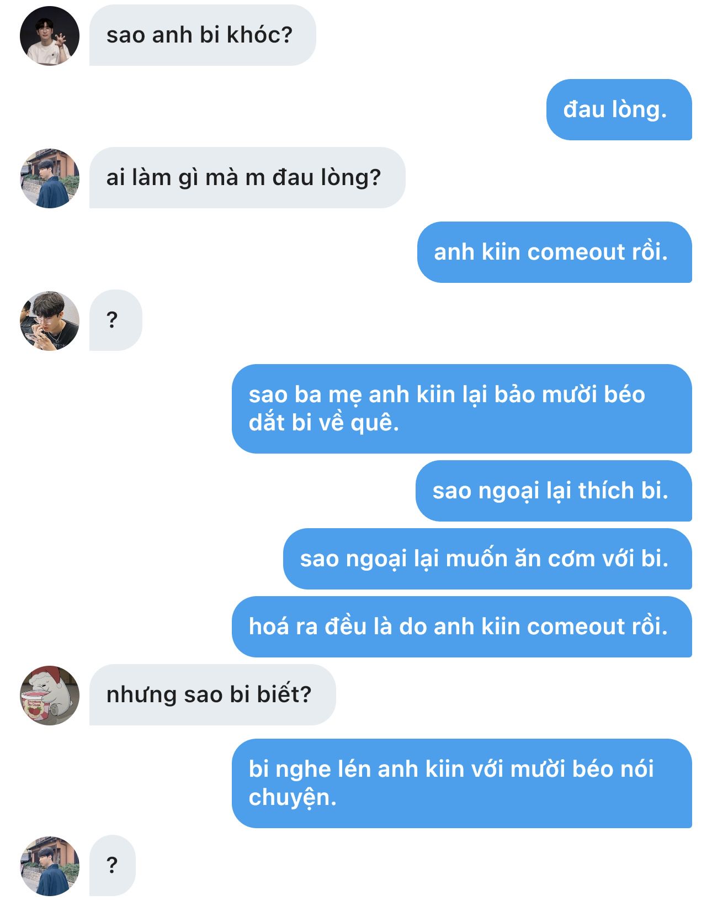
Task: Select the "bi nghe lén anh kiin" message bubble
Action: coord(461,783)
